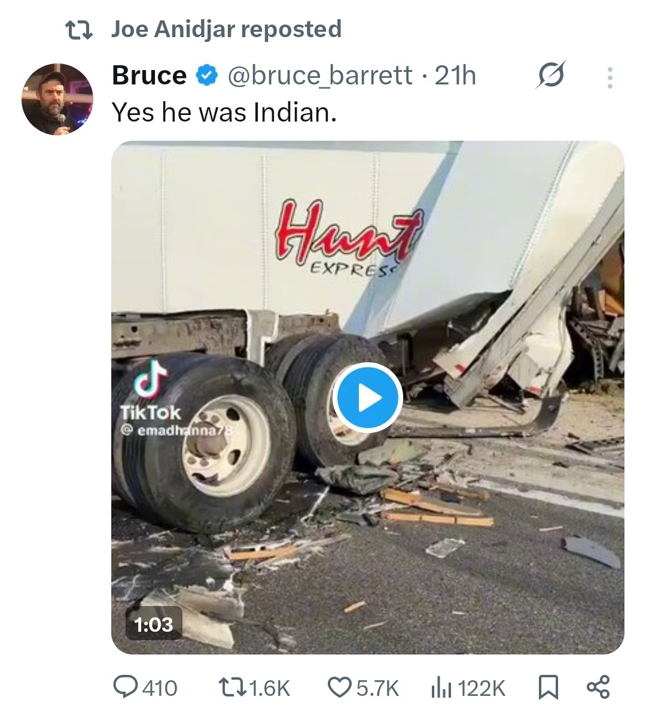646x718 pixels.
Task: Open Bruce's profile picture
Action: [x=57, y=99]
